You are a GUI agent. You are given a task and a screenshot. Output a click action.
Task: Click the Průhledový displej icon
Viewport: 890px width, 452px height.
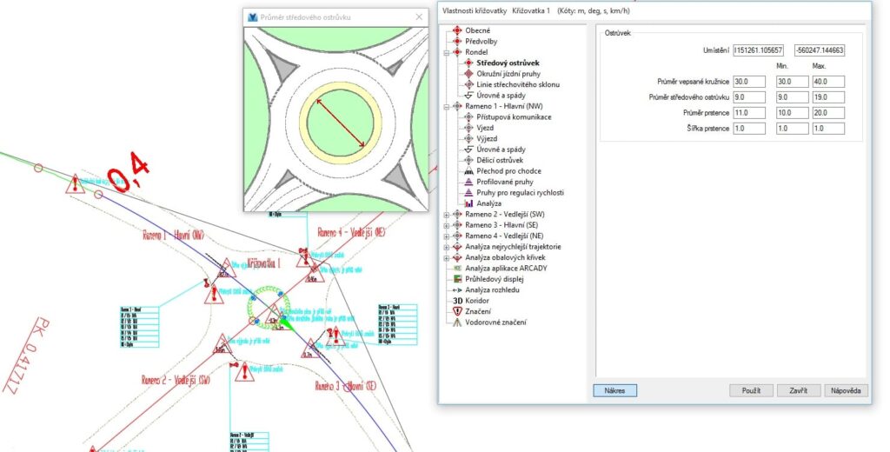(457, 279)
